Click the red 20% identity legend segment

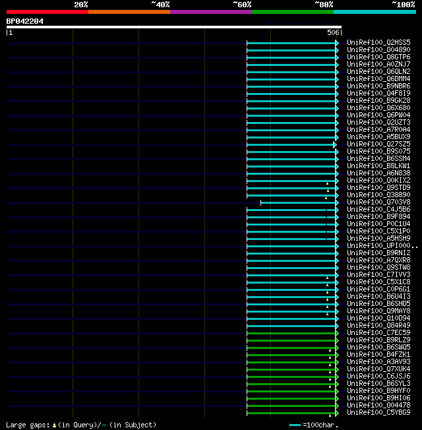point(47,12)
